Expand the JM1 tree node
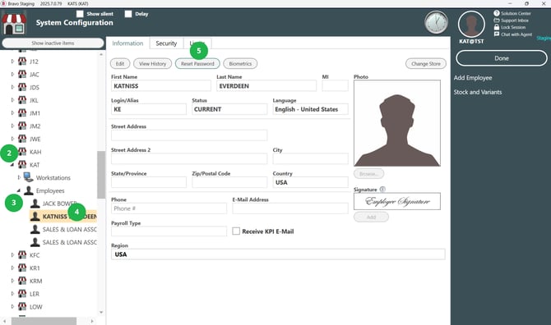Image resolution: width=551 pixels, height=325 pixels. click(12, 113)
